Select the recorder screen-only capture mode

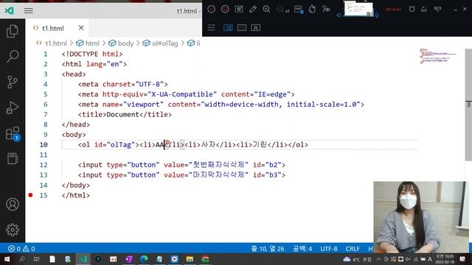(242, 28)
